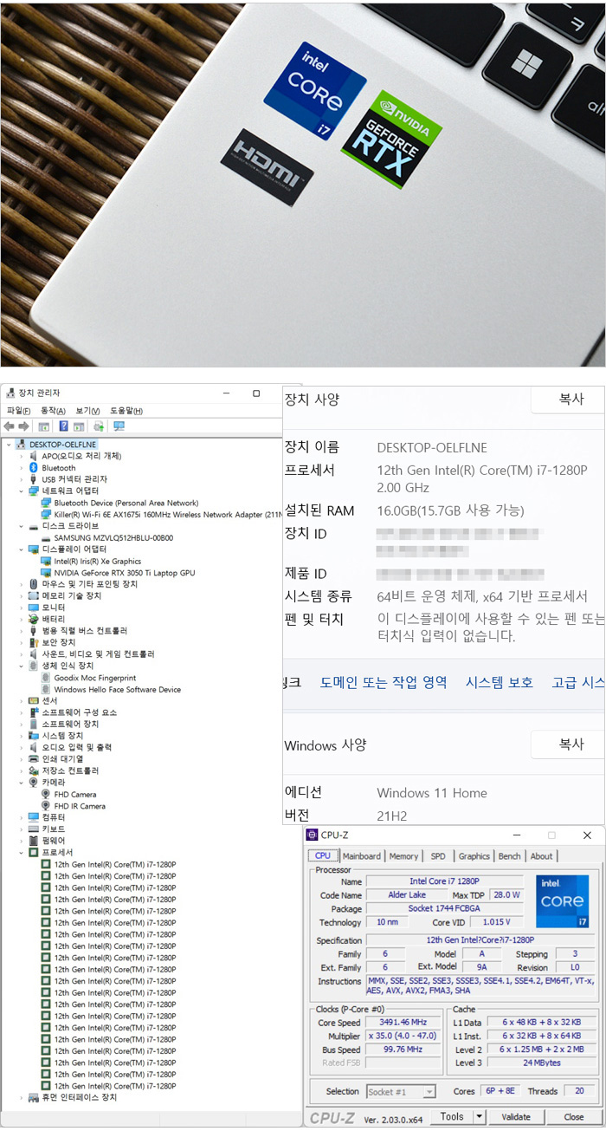606x1131 pixels.
Task: Select NVIDIA GeForce RTX 3050 Ti Laptop GPU
Action: pyautogui.click(x=124, y=573)
